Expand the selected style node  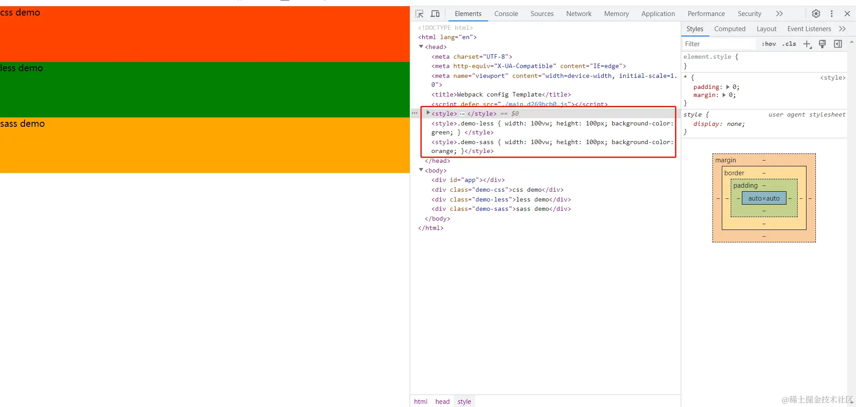[428, 113]
